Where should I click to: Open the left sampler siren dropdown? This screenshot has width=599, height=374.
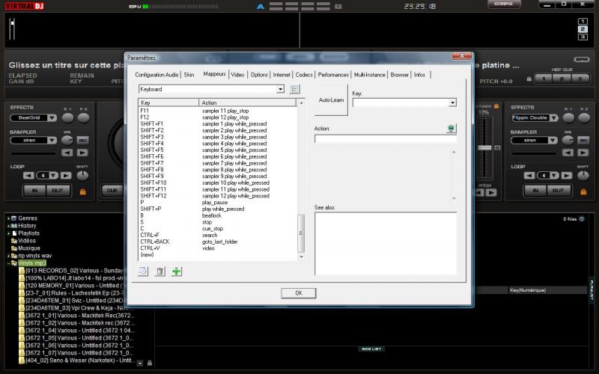52,141
